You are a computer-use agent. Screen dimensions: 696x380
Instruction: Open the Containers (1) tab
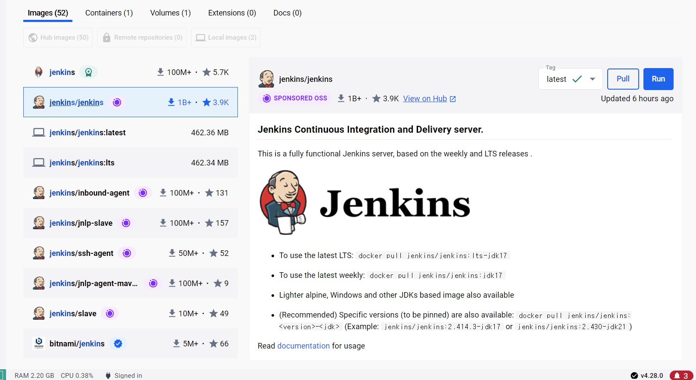click(109, 13)
